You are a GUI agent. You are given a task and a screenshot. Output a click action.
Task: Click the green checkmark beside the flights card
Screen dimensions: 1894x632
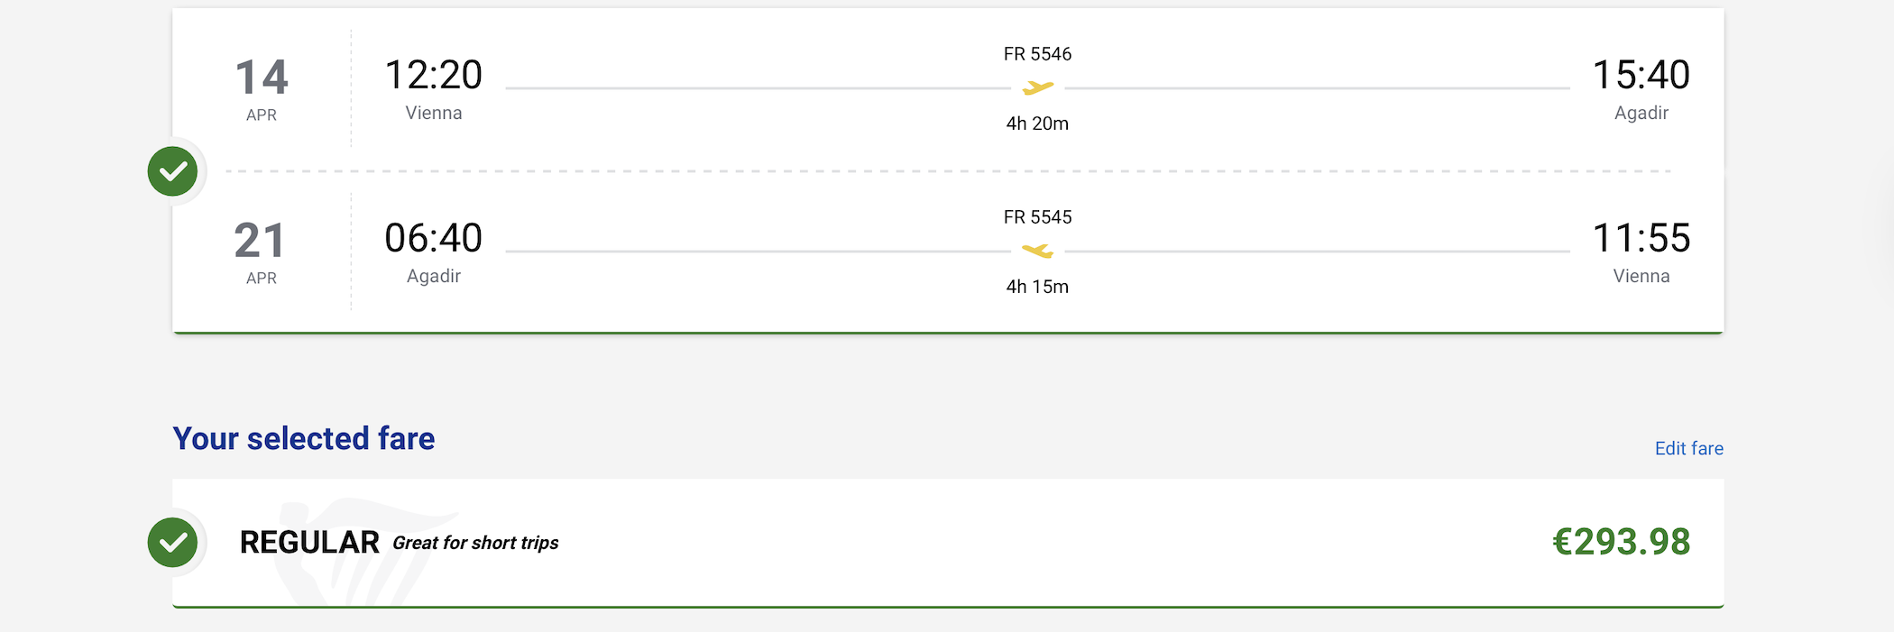(x=173, y=171)
